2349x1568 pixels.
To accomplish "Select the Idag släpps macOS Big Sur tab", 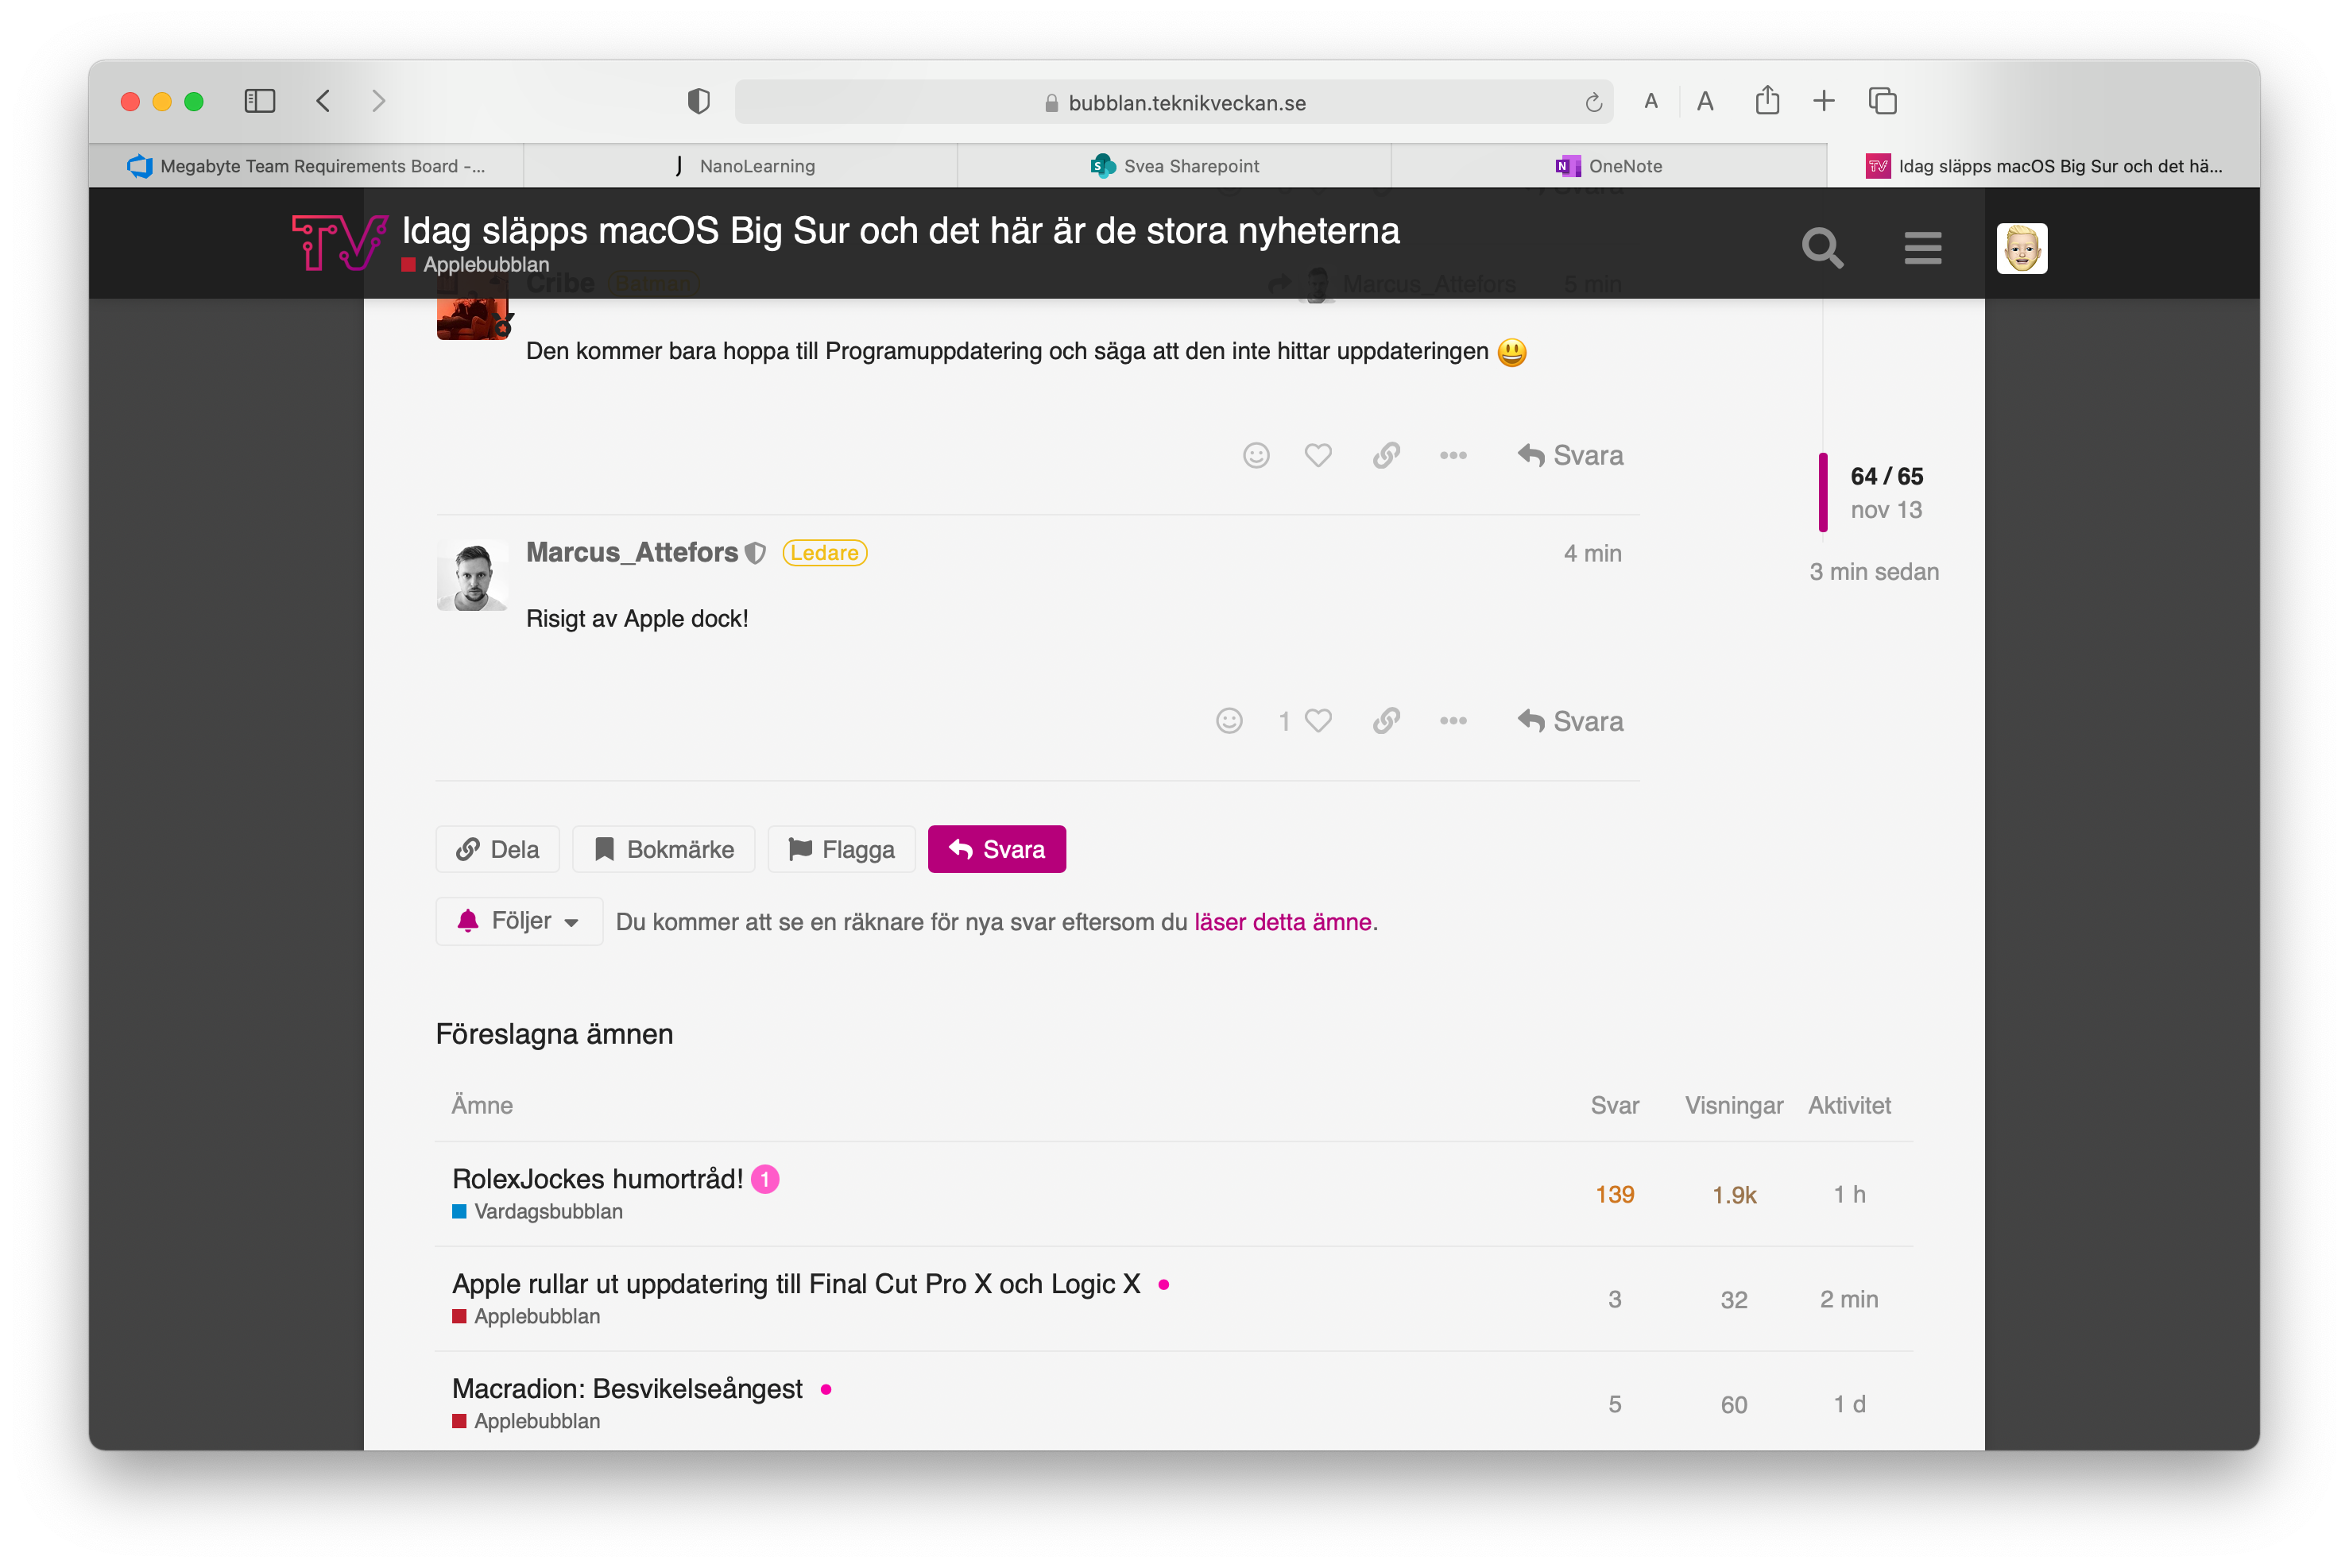I will pos(2043,166).
